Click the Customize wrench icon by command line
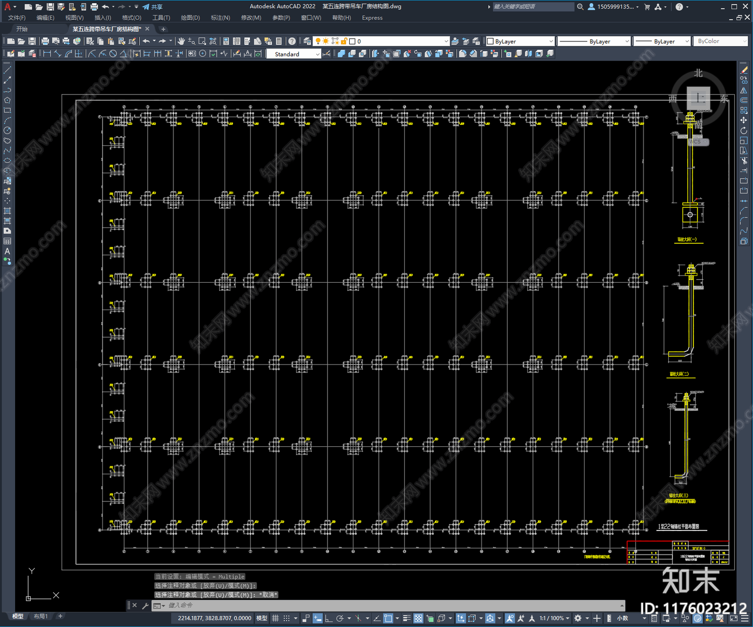This screenshot has width=753, height=627. pyautogui.click(x=145, y=605)
